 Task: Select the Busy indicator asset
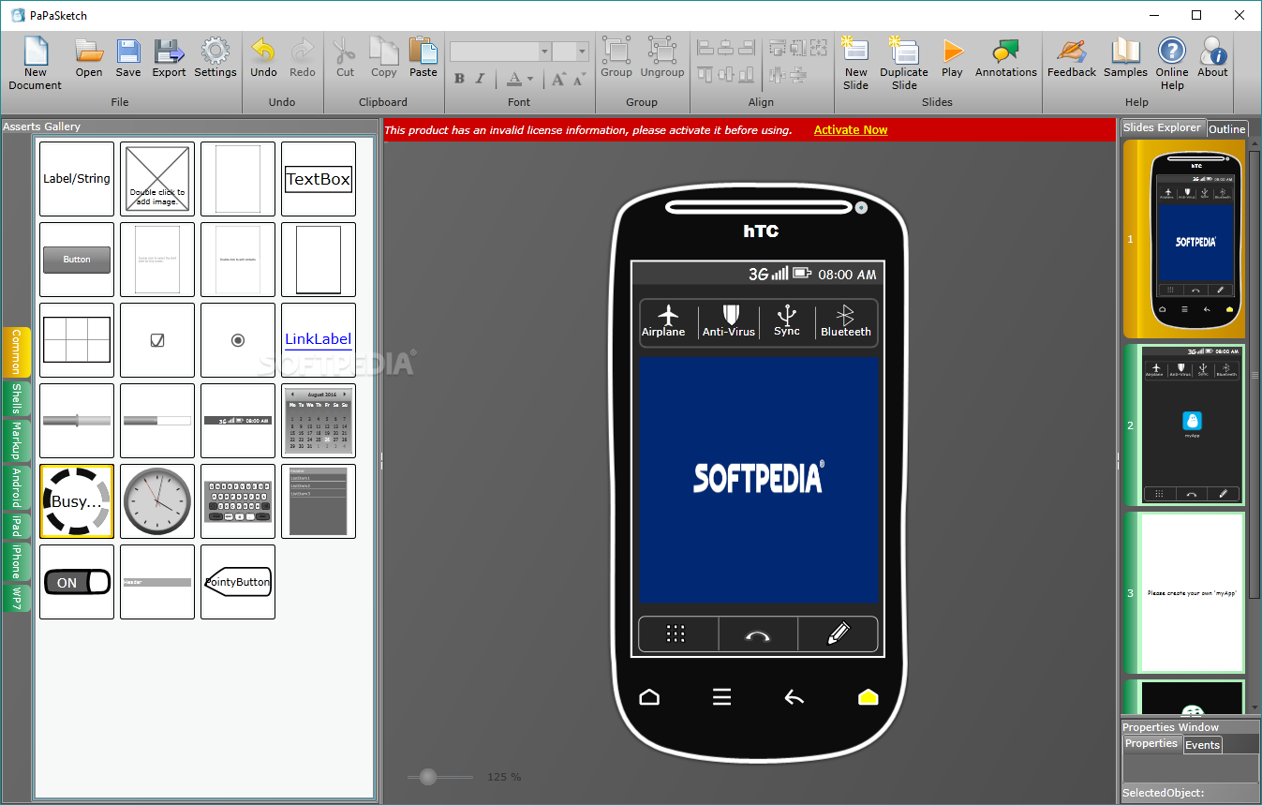(x=77, y=501)
